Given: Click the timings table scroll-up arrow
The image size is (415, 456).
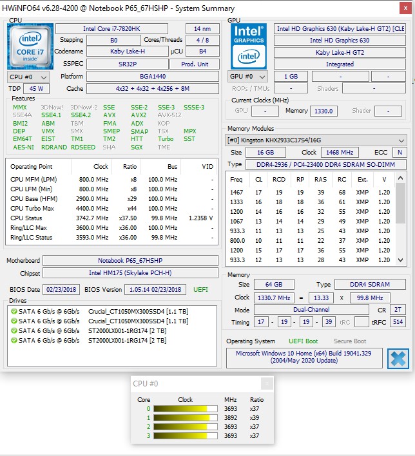Looking at the screenshot, I should pyautogui.click(x=400, y=178).
